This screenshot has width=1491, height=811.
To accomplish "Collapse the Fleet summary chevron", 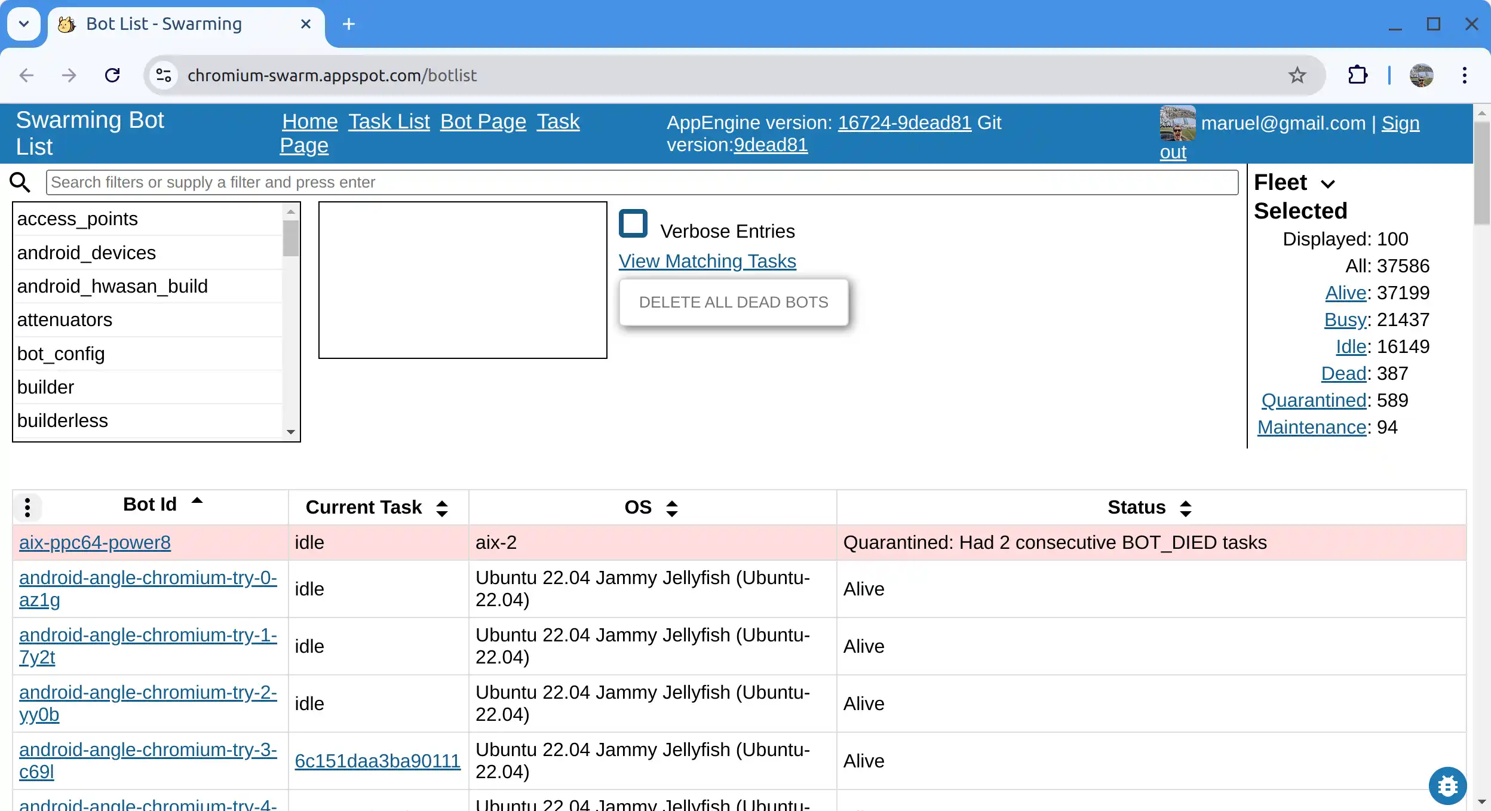I will tap(1327, 183).
